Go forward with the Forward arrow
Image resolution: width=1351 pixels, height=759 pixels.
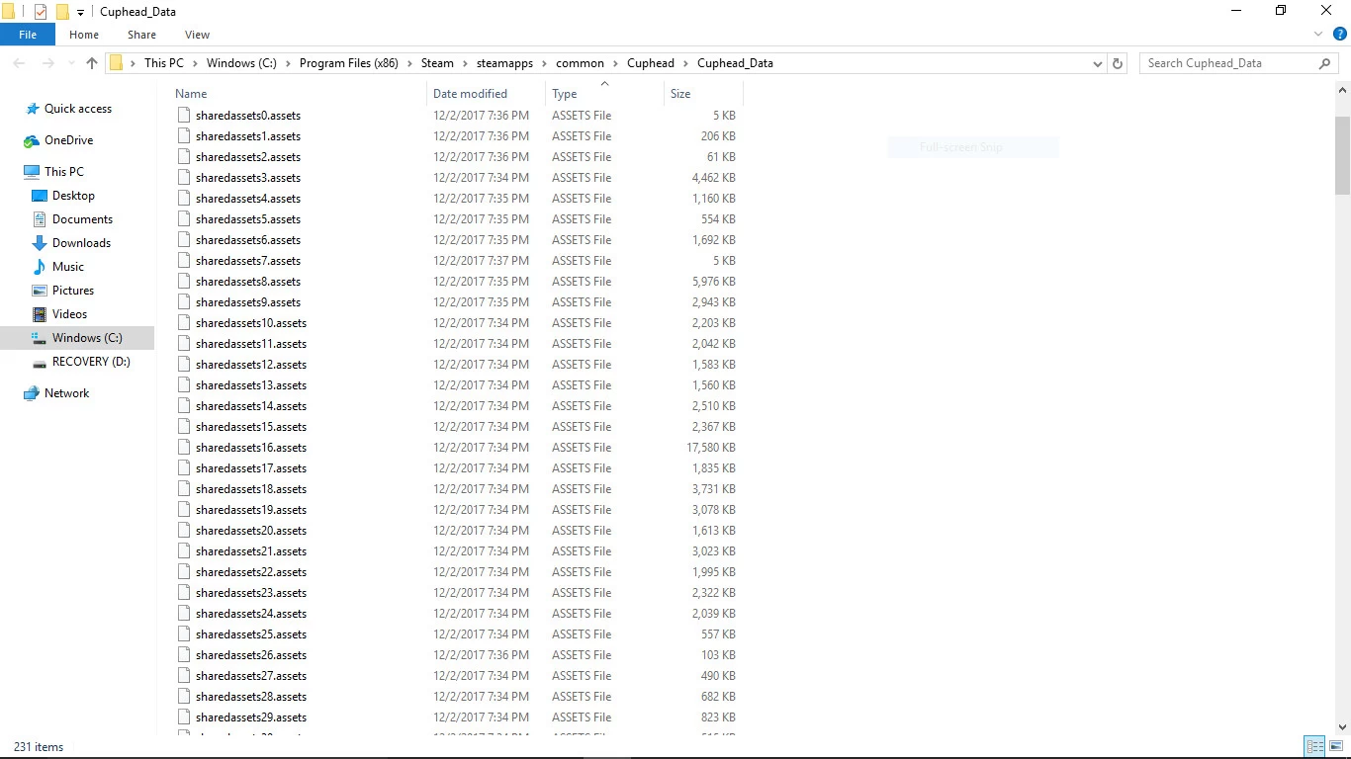click(x=47, y=63)
